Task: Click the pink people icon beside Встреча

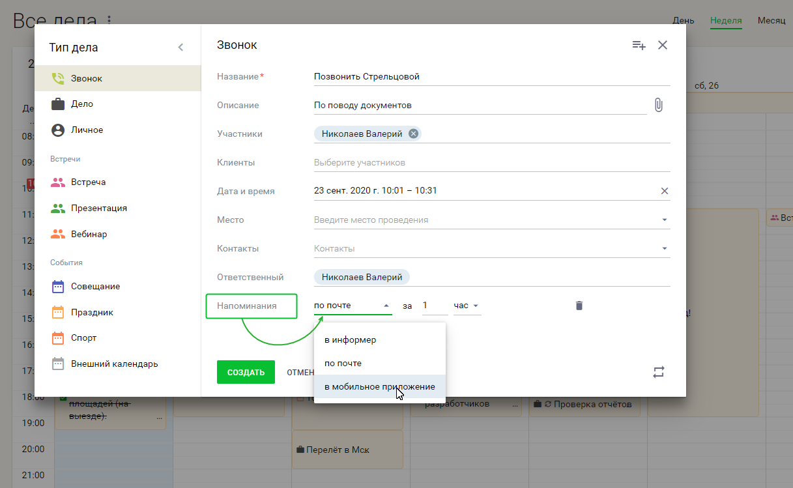Action: [58, 182]
